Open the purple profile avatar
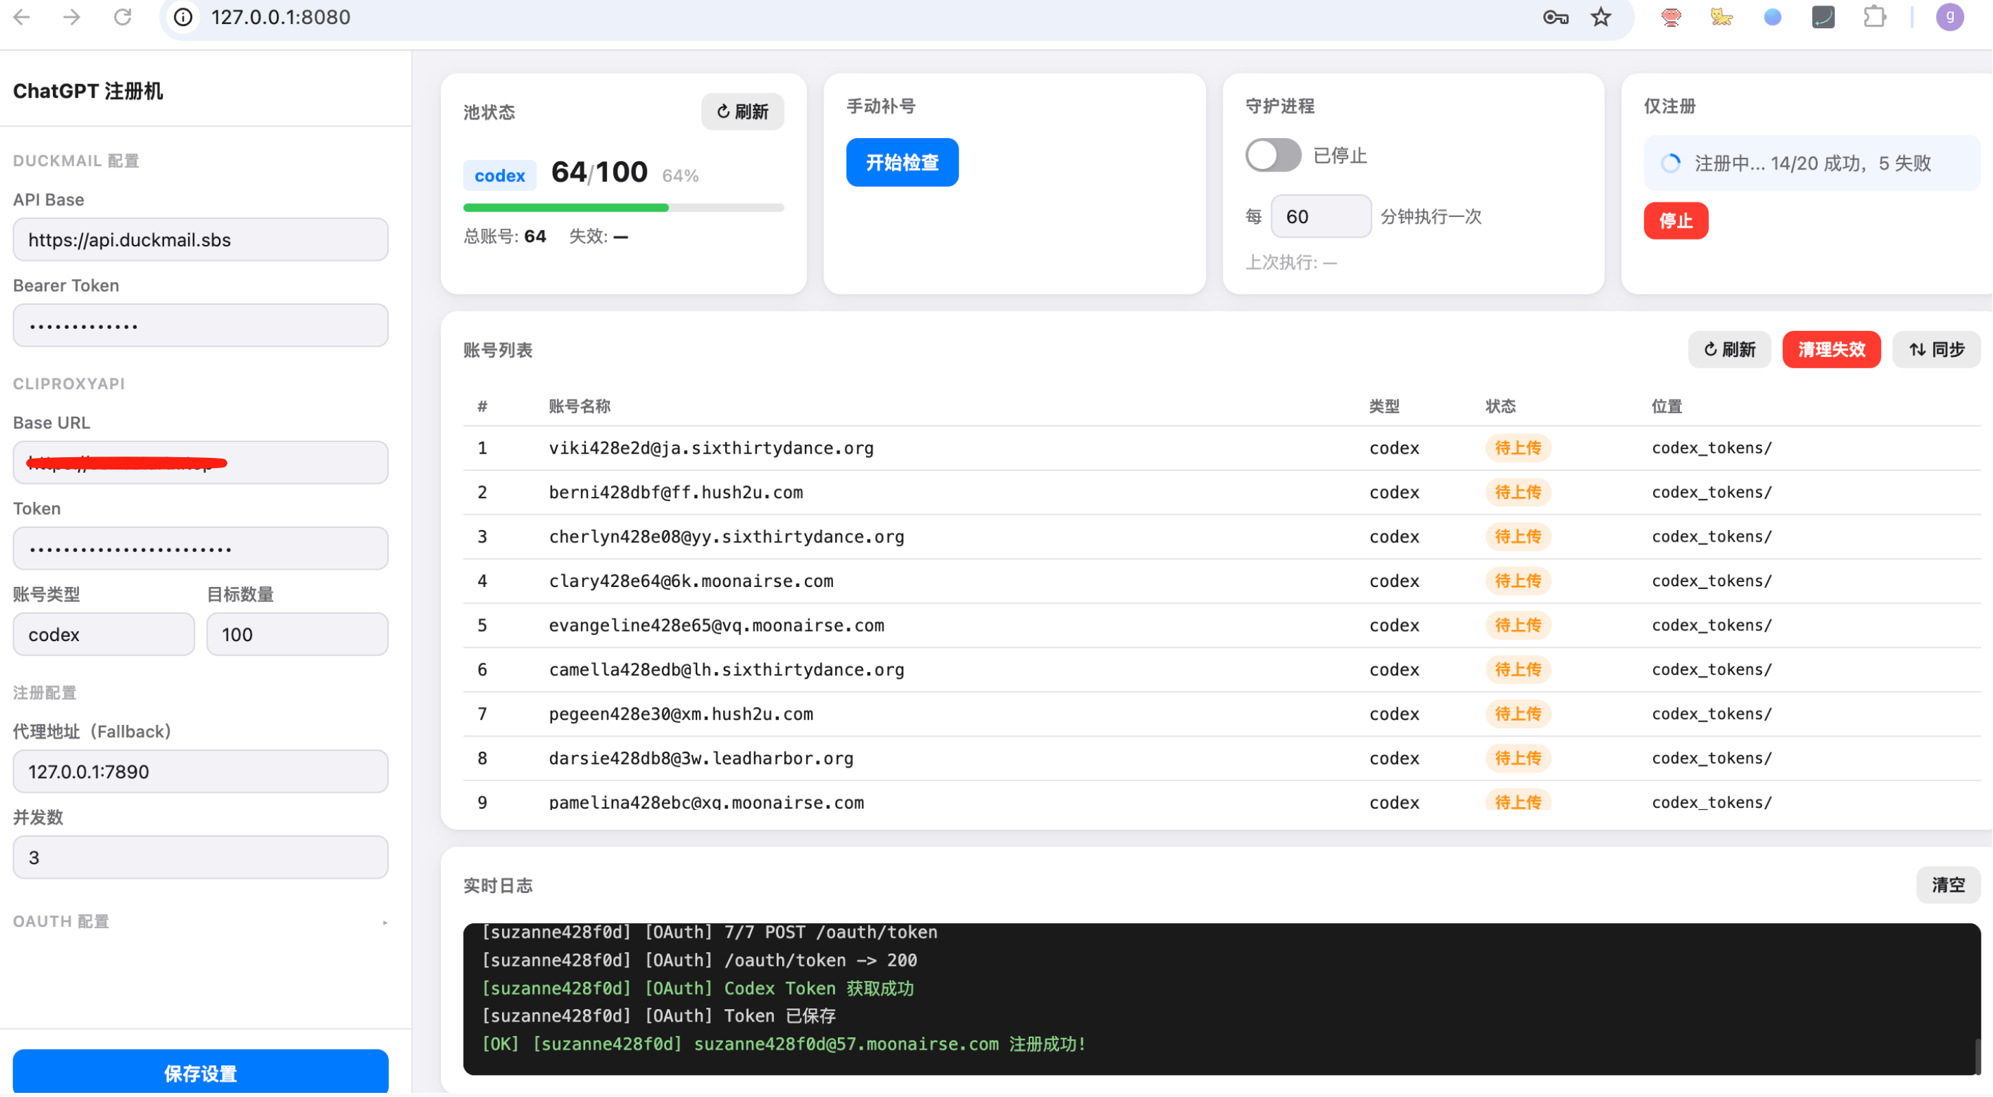Screen dimensions: 1993x1097 coord(1950,17)
